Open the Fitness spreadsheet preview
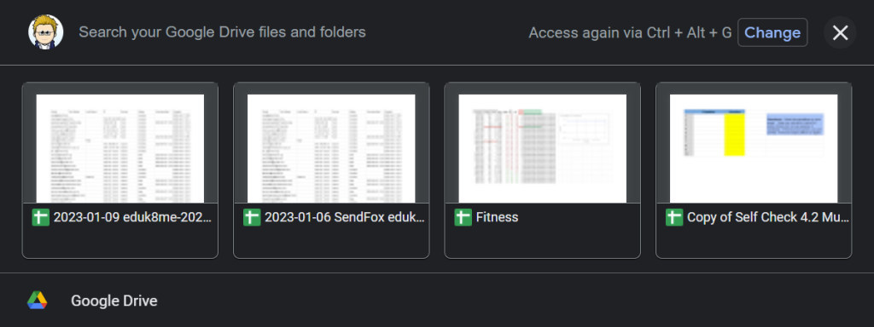 (x=542, y=148)
